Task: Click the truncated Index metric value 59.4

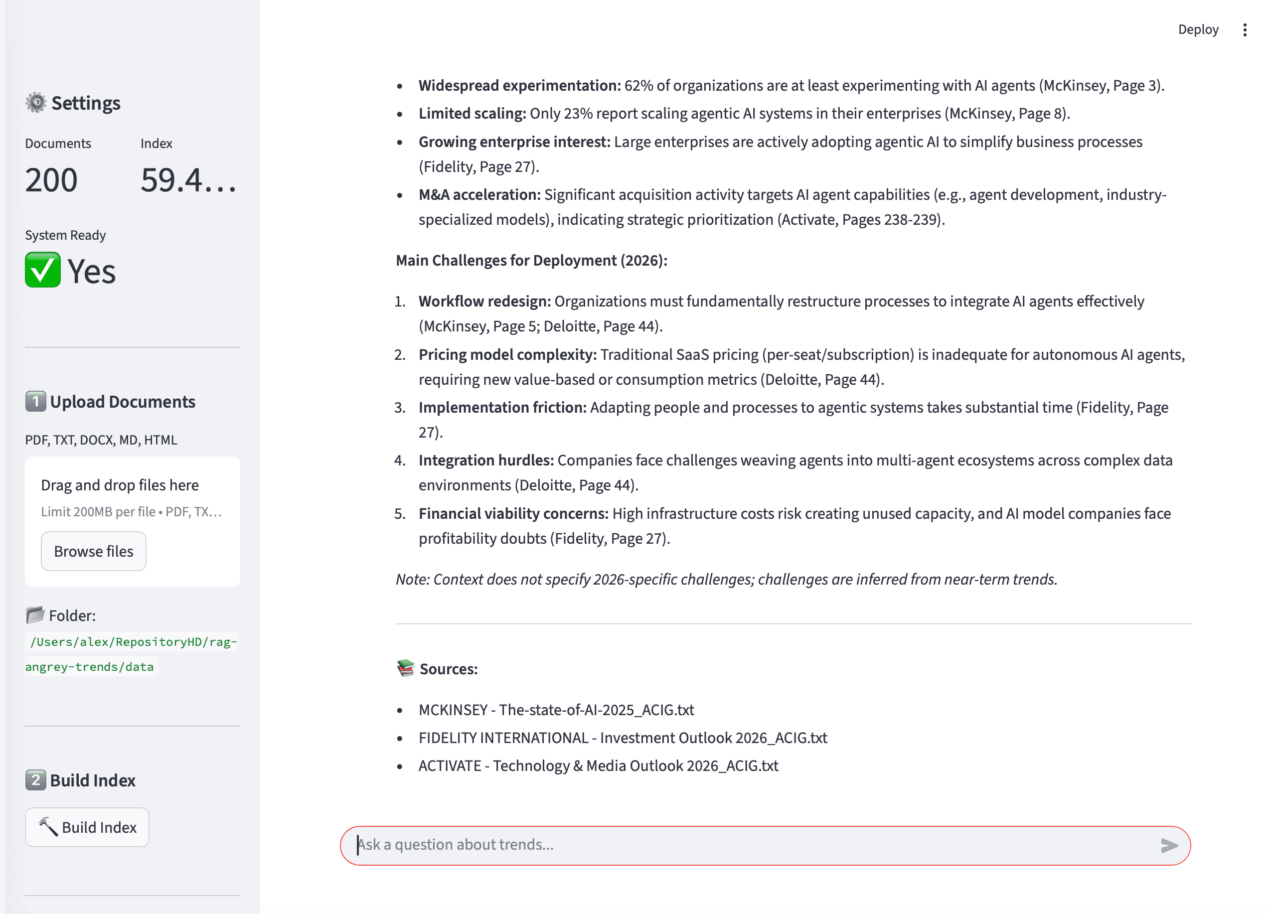Action: pos(188,180)
